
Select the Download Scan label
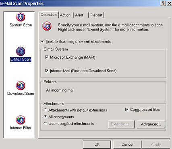[x=21, y=94]
